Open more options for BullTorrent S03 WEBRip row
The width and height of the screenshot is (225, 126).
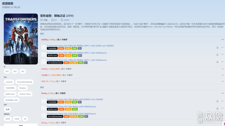[x=222, y=54]
